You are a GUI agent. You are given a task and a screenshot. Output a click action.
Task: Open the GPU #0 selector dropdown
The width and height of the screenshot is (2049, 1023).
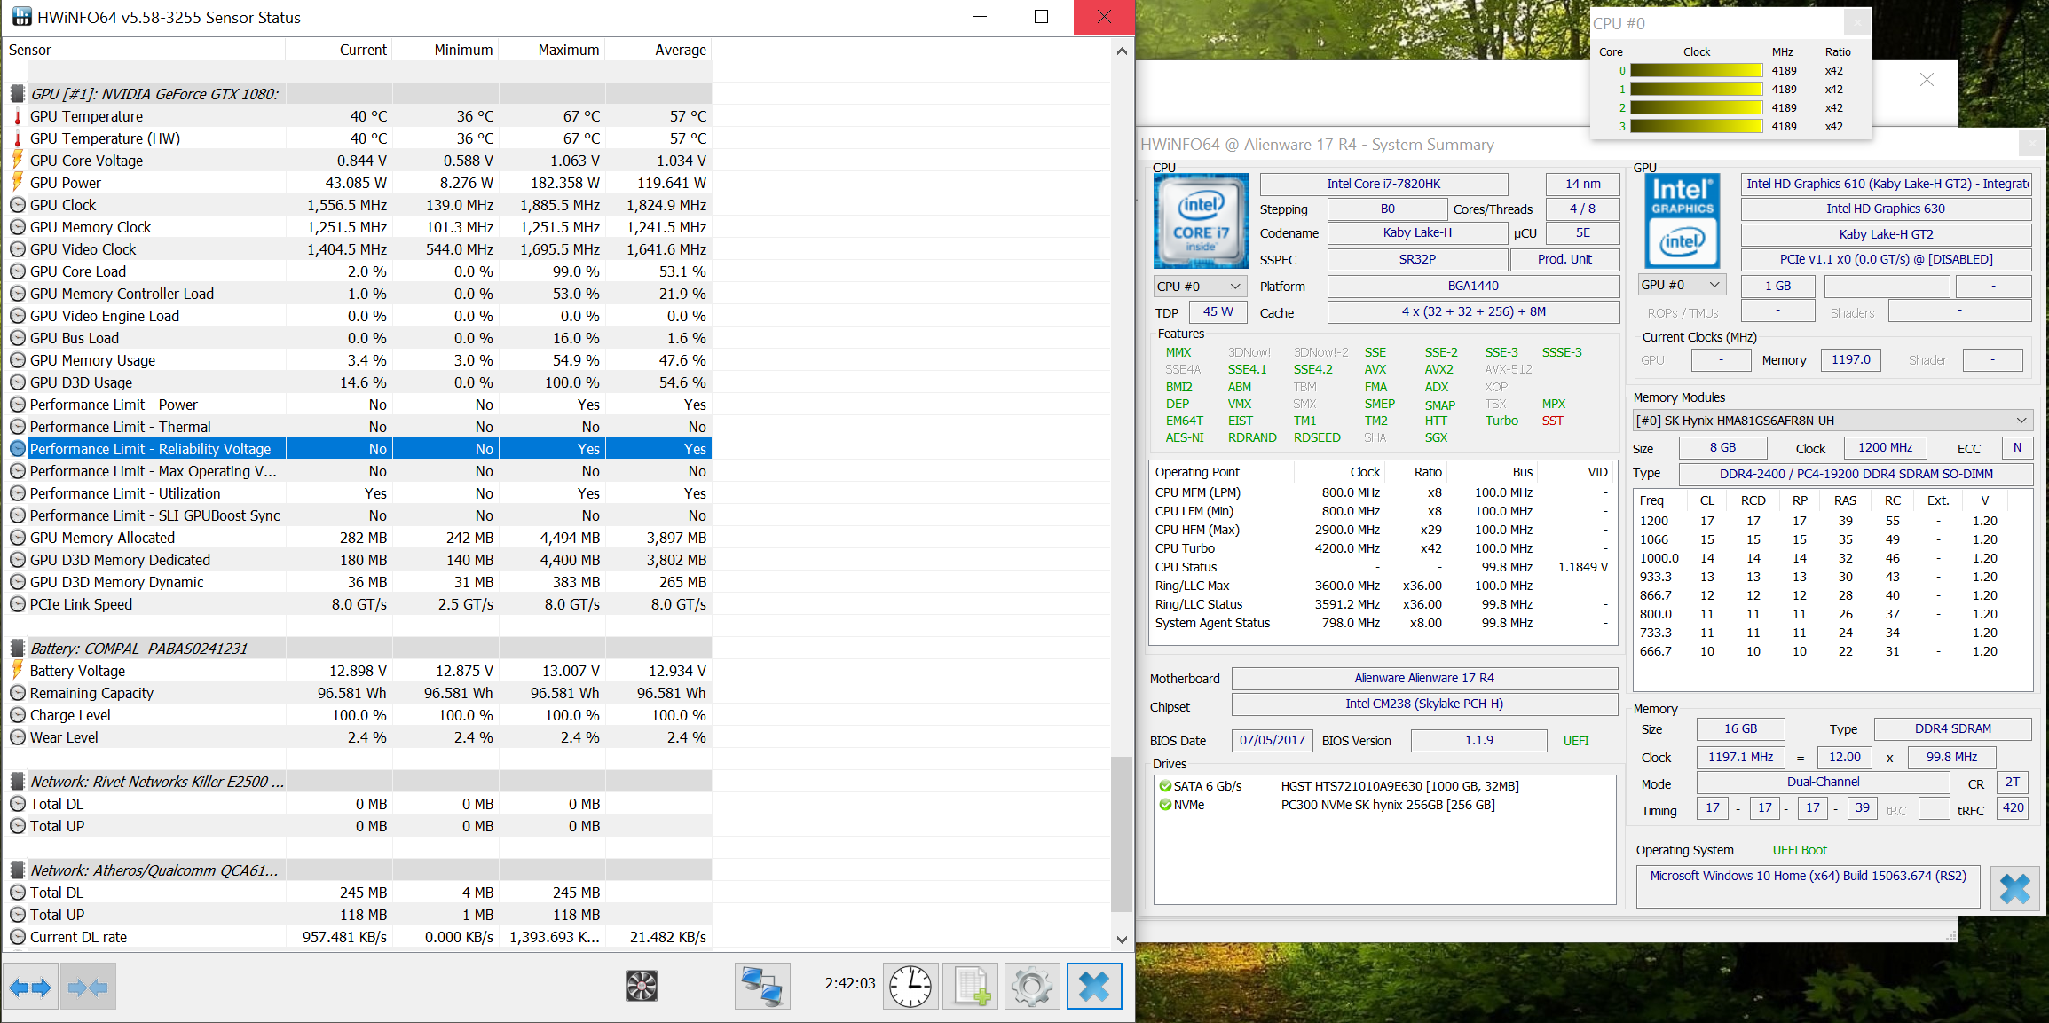coord(1681,285)
